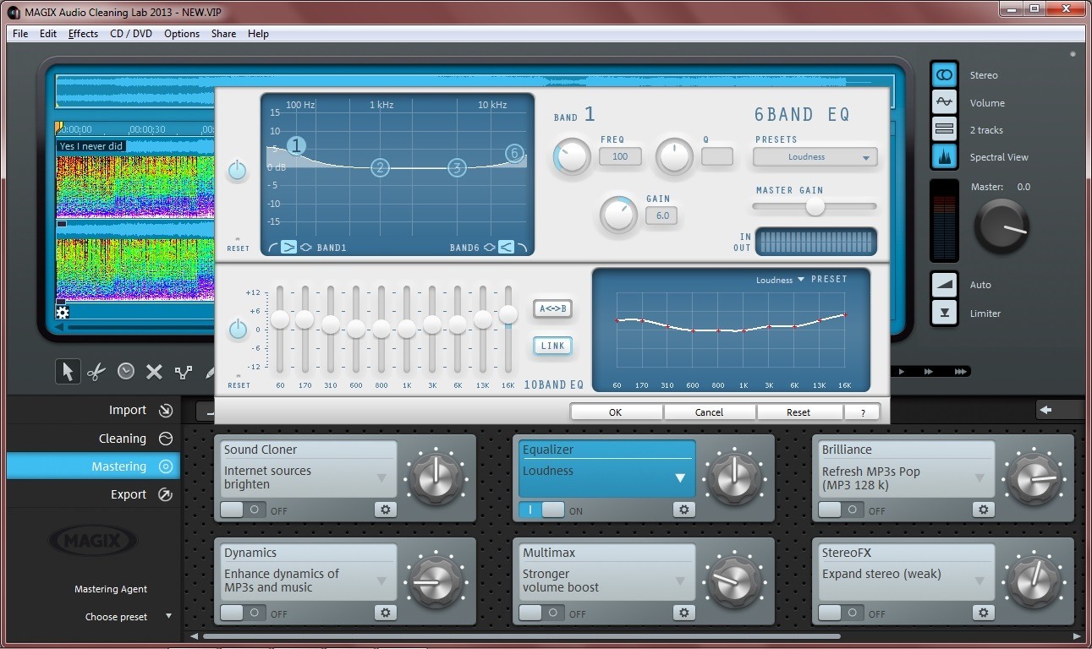Click OK in the equalizer dialog
The height and width of the screenshot is (649, 1092).
616,412
